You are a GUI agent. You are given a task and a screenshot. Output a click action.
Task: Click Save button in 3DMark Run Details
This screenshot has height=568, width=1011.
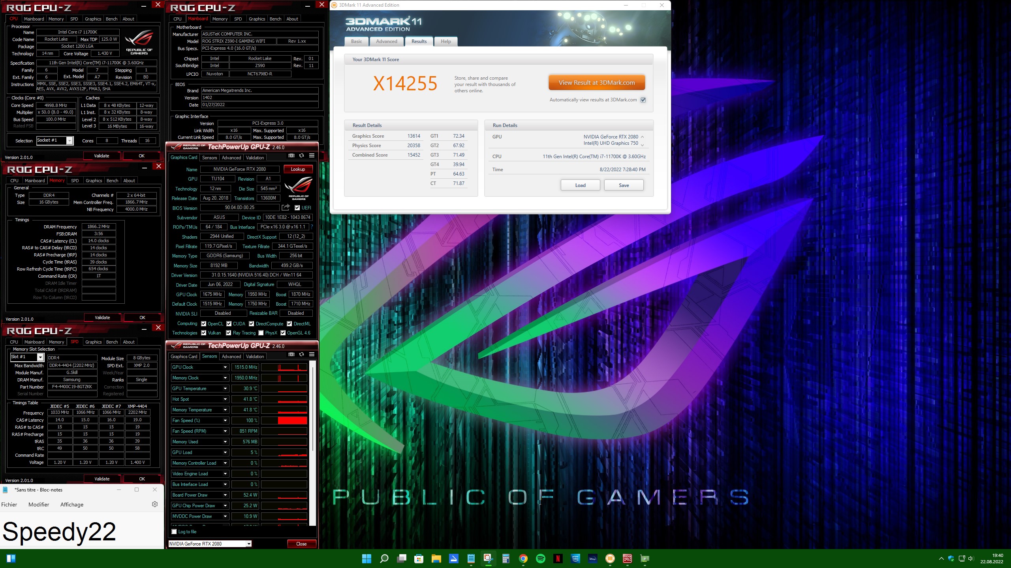[x=624, y=185]
